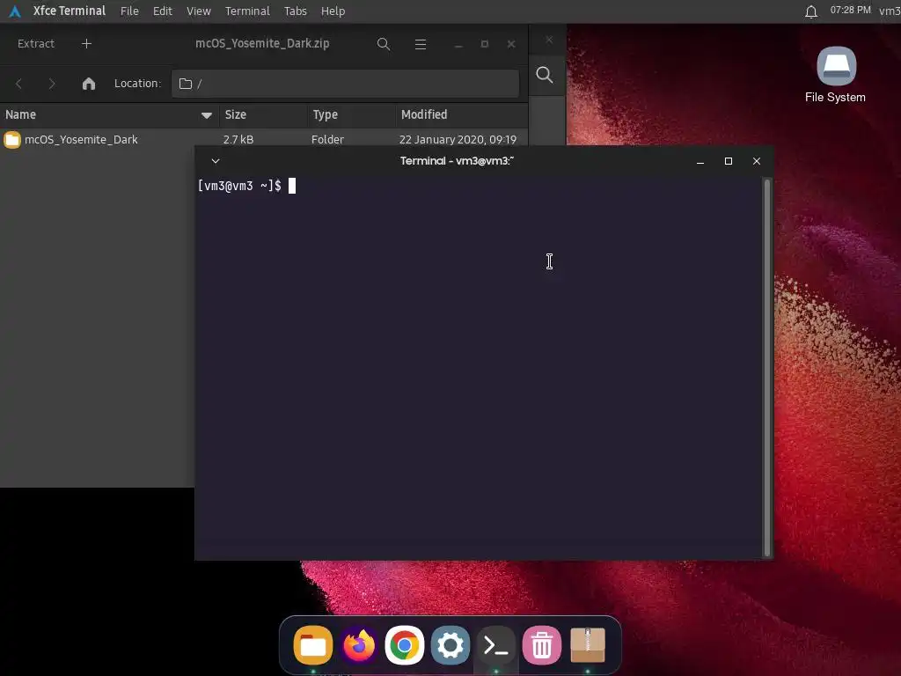901x676 pixels.
Task: Click the Arch logo applications menu icon
Action: 15,11
